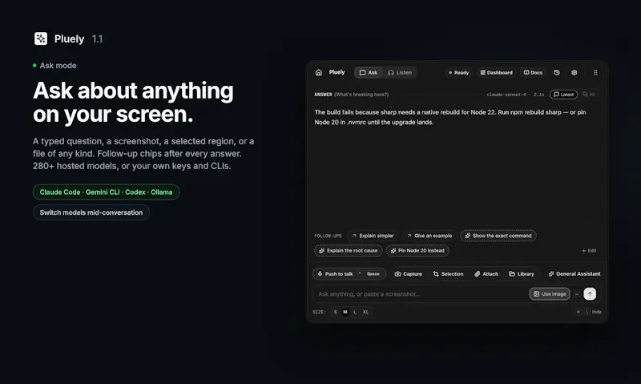641x384 pixels.
Task: Click the 1.1 version number beside Pluely
Action: [97, 38]
